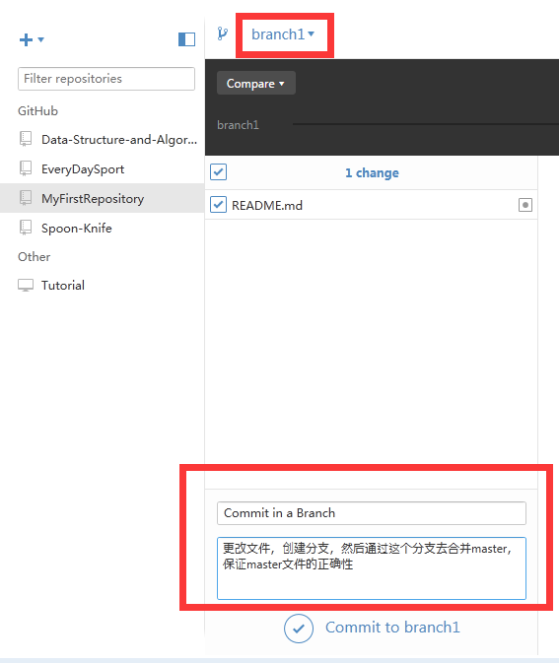Toggle the select-all changes checkbox
559x663 pixels.
pyautogui.click(x=218, y=172)
